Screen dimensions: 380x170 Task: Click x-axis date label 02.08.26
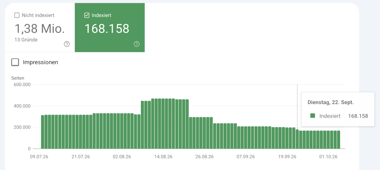click(122, 156)
